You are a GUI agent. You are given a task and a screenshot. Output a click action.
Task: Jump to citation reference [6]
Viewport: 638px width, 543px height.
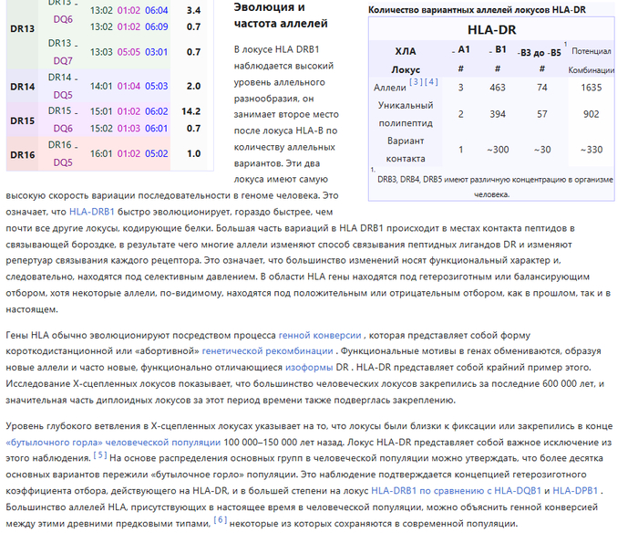pyautogui.click(x=220, y=520)
